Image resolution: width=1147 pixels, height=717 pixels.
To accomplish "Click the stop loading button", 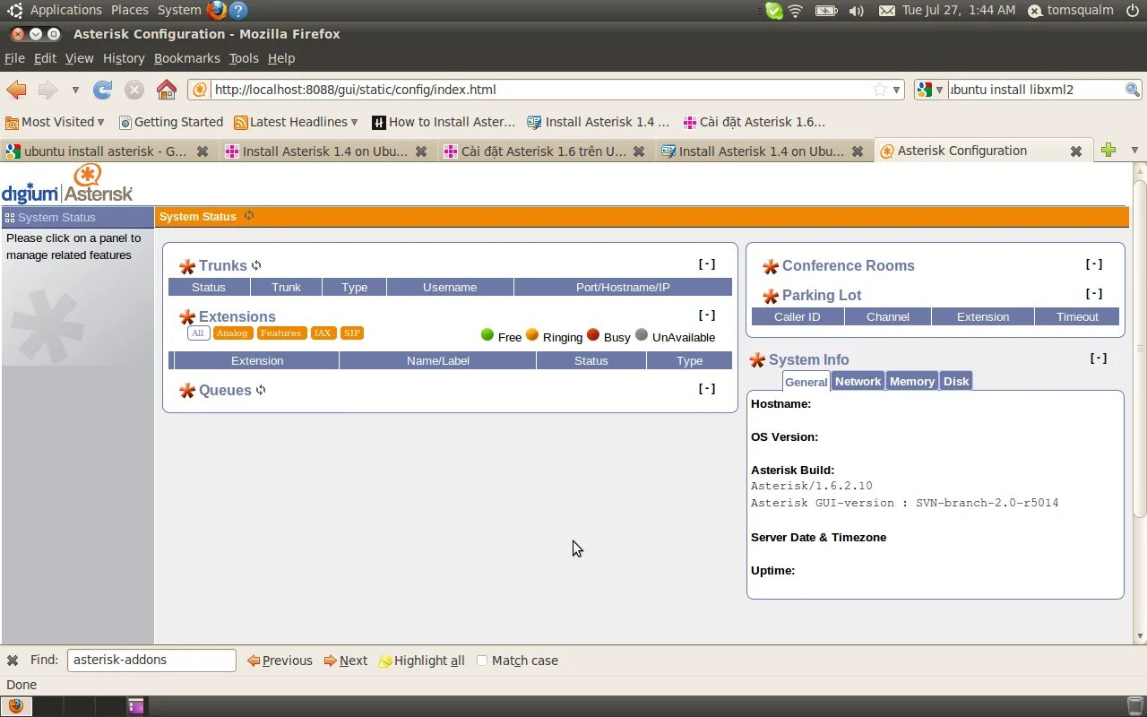I will [134, 90].
